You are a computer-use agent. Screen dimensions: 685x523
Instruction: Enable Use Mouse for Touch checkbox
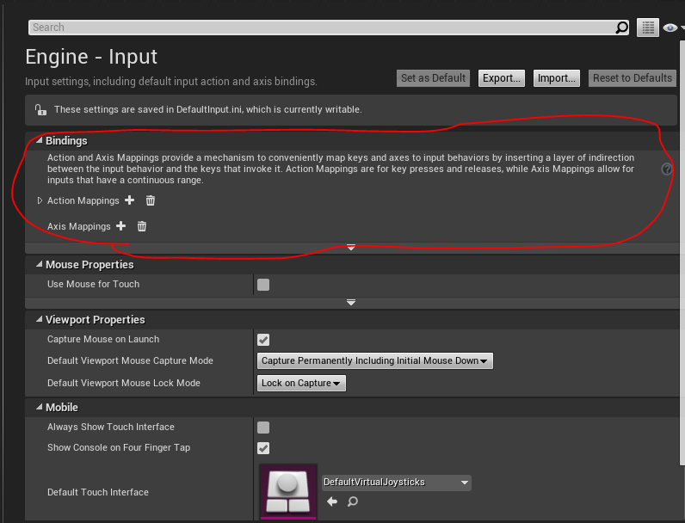(x=263, y=285)
